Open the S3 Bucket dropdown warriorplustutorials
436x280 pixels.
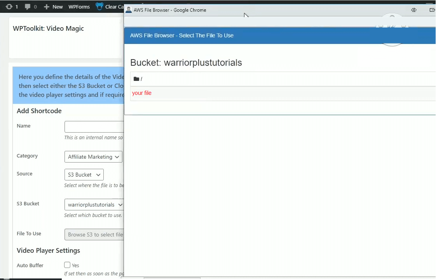tap(94, 205)
